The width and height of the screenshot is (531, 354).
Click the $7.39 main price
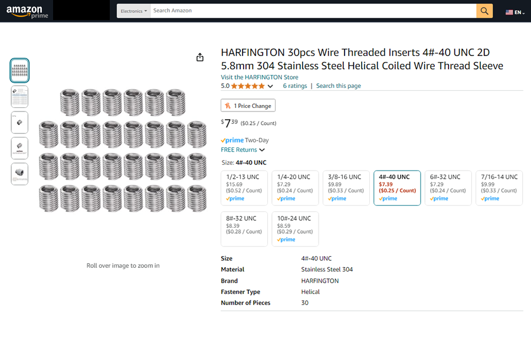point(230,123)
